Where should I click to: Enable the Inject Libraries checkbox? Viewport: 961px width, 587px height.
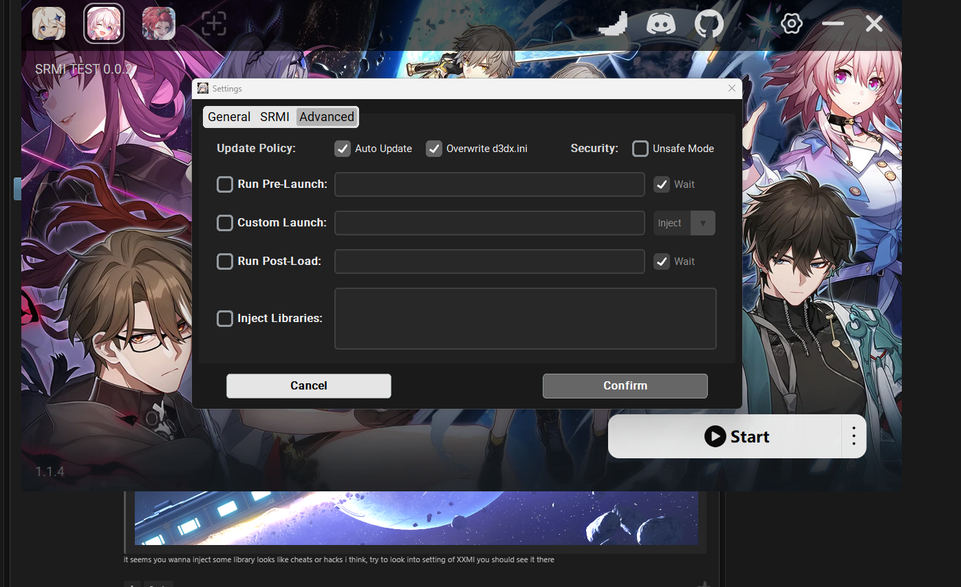click(225, 319)
